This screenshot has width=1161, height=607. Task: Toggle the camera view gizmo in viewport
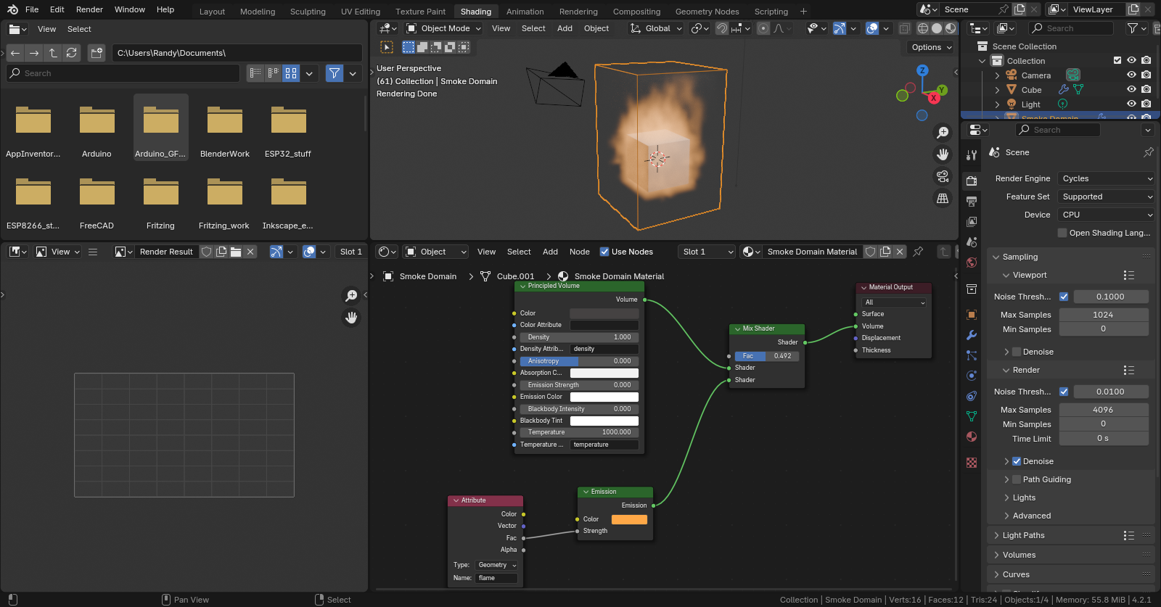tap(943, 176)
